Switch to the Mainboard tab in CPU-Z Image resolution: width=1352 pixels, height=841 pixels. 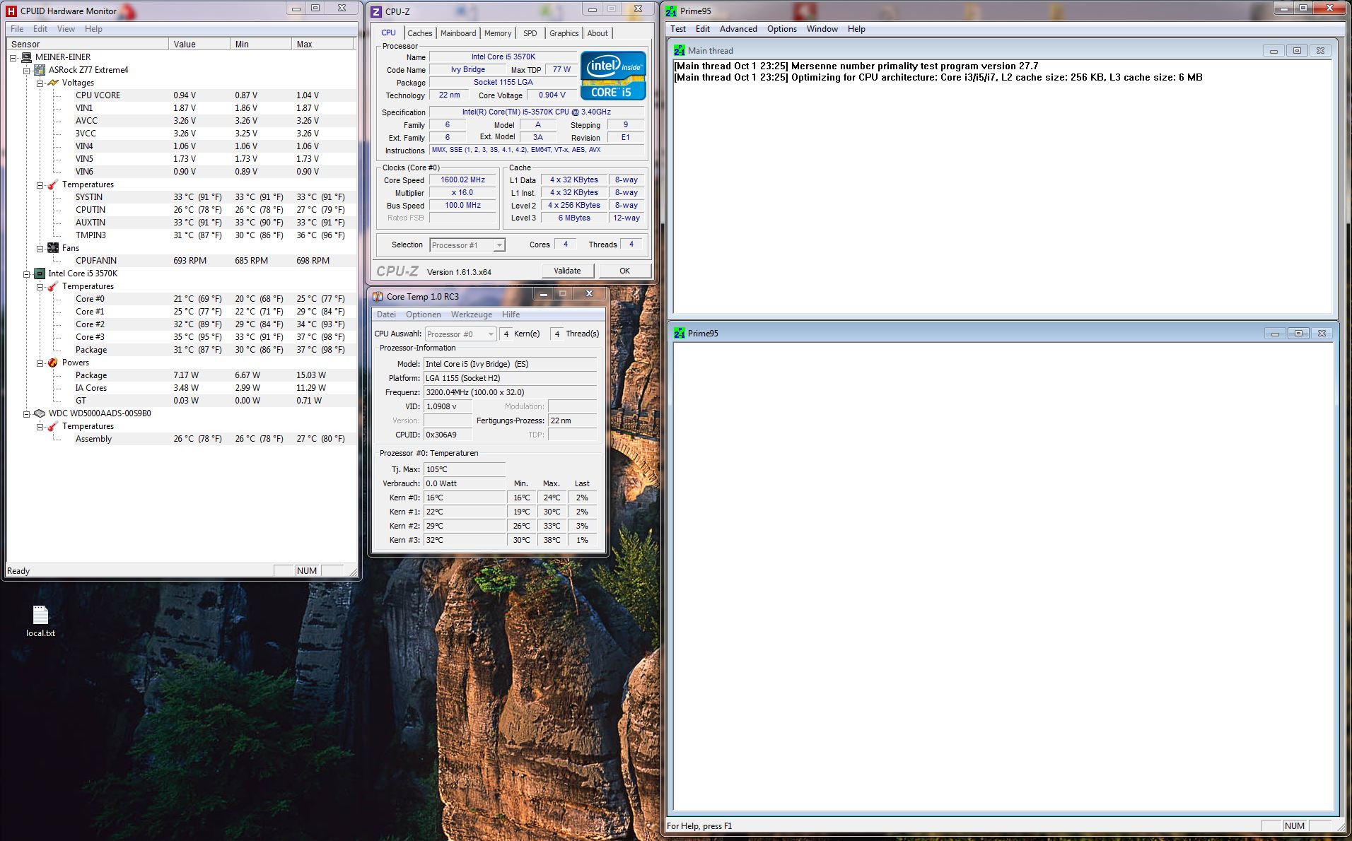458,33
